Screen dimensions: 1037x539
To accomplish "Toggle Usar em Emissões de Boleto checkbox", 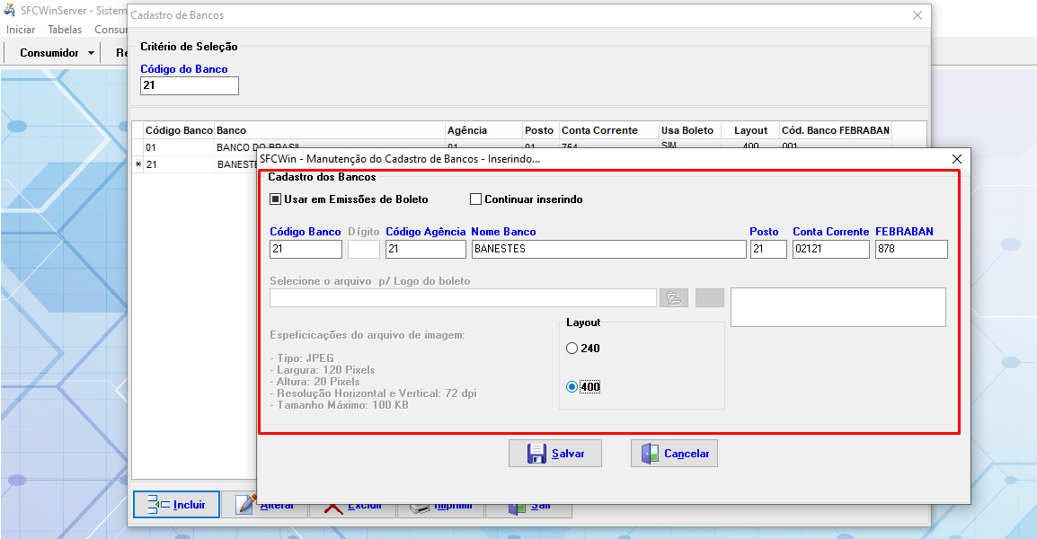I will (276, 199).
